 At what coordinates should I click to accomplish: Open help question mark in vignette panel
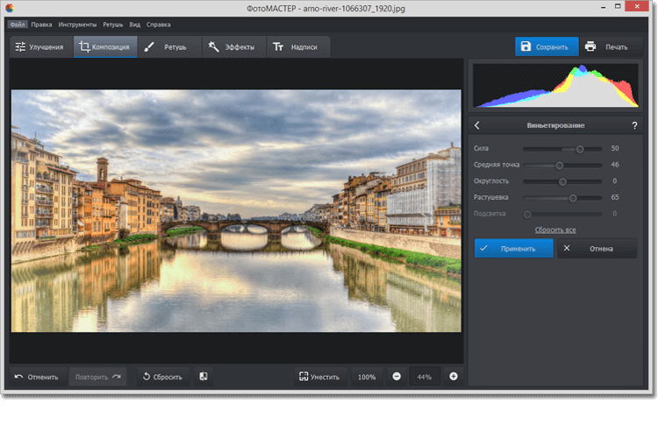pos(634,125)
